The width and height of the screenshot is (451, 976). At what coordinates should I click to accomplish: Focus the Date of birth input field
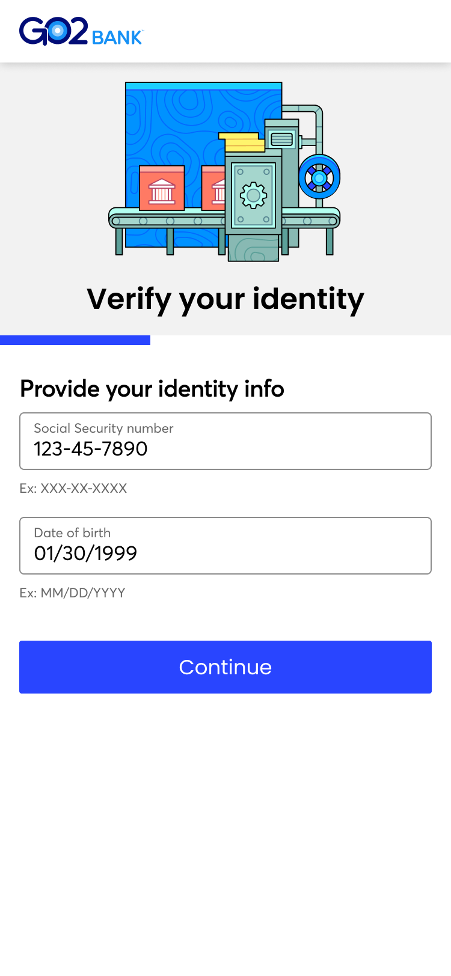[226, 546]
